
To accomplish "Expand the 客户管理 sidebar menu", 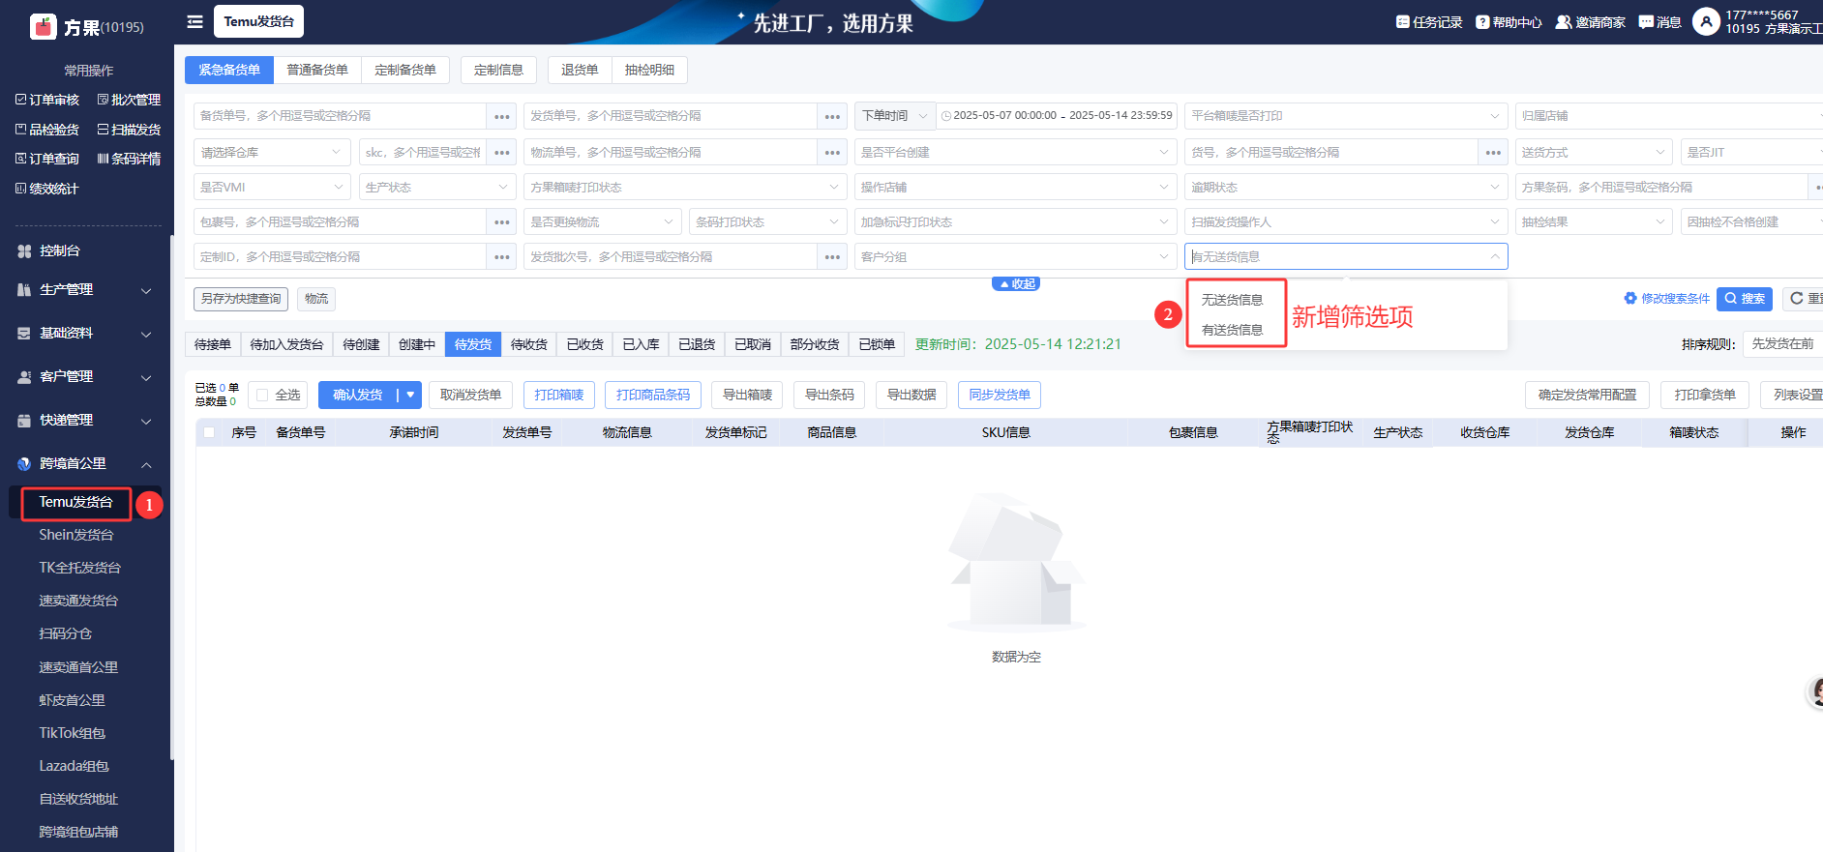I will 85,377.
